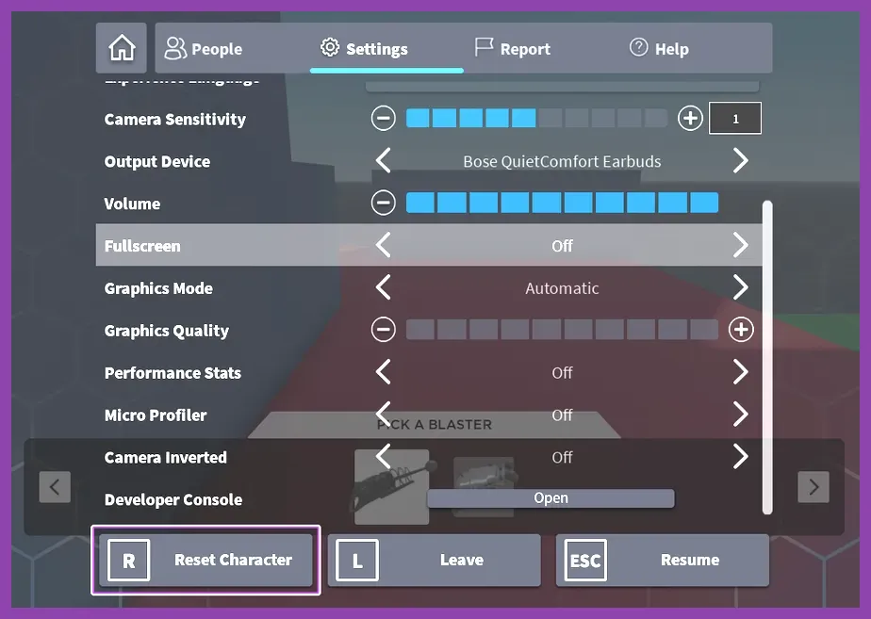Increase Camera Sensitivity with plus icon
Viewport: 871px width, 619px height.
tap(690, 119)
